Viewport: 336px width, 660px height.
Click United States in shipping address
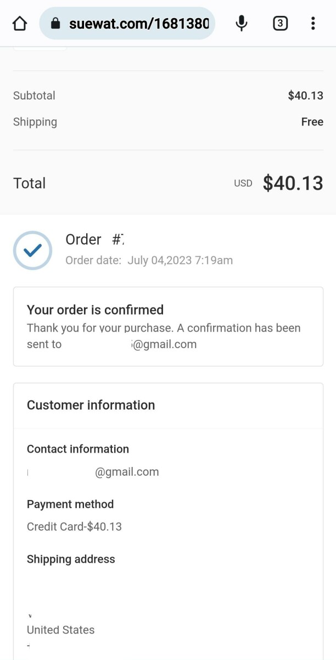[60, 630]
